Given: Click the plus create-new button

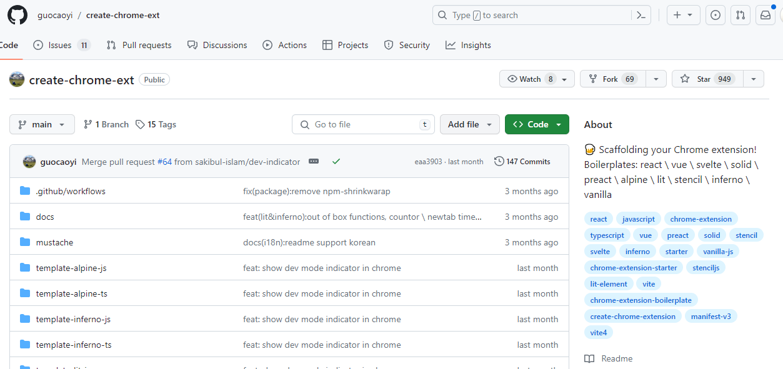Looking at the screenshot, I should click(683, 15).
